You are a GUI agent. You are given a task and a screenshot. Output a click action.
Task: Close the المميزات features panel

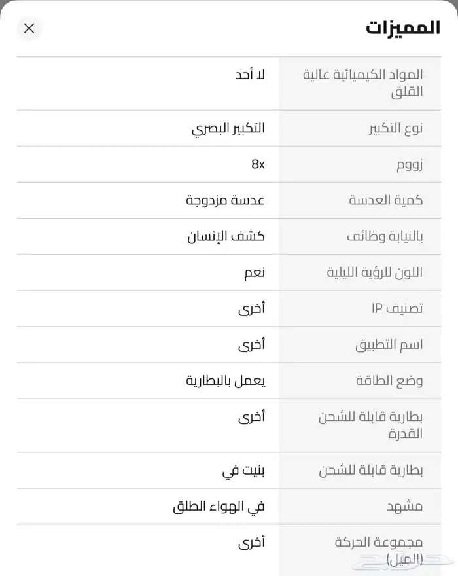29,28
